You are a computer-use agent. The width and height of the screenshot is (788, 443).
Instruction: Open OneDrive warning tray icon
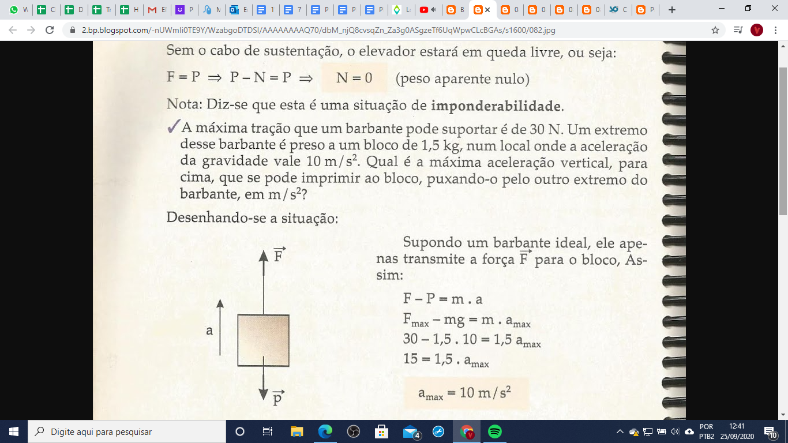click(633, 431)
